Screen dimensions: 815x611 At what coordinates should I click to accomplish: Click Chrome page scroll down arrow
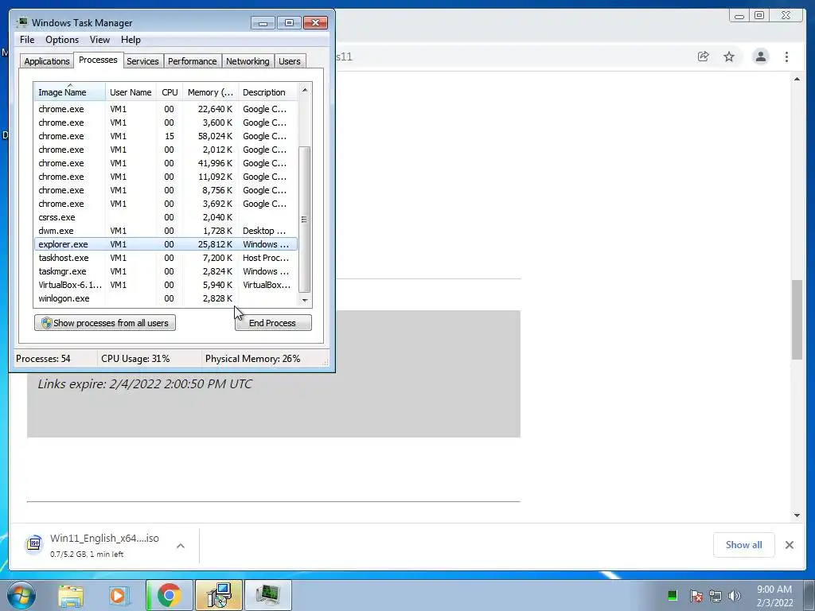click(x=797, y=515)
